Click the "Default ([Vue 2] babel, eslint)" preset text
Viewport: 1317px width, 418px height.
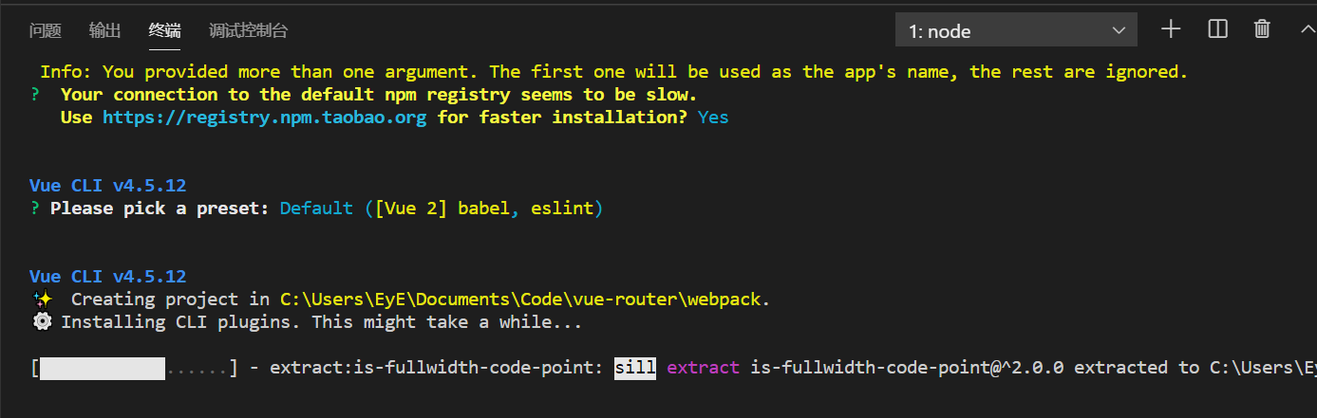tap(442, 209)
